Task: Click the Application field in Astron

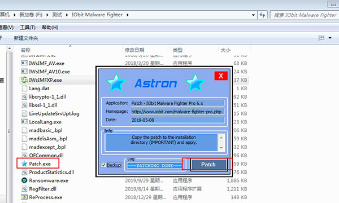Action: 177,103
